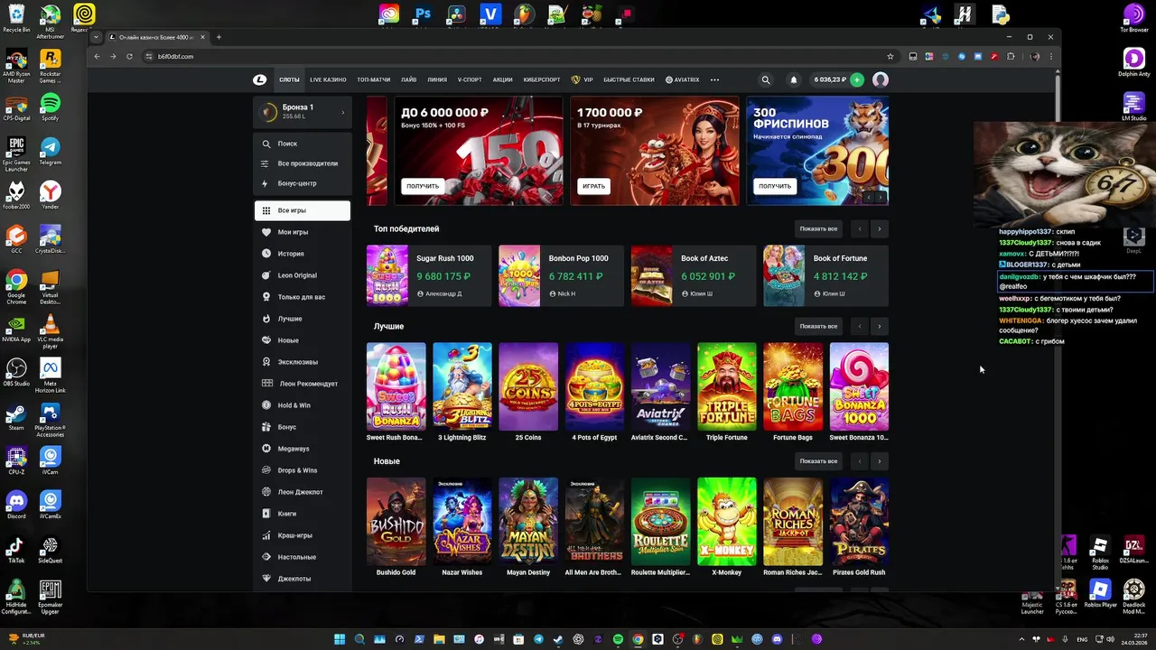Viewport: 1156px width, 650px height.
Task: Open the user profile avatar
Action: click(x=881, y=79)
